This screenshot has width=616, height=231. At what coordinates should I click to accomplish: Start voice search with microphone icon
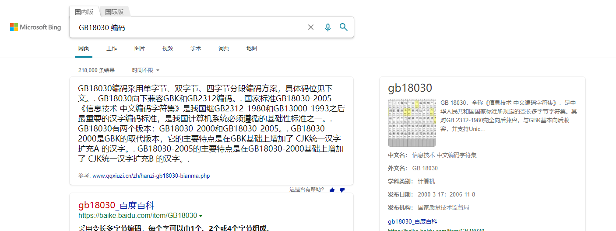pyautogui.click(x=327, y=27)
